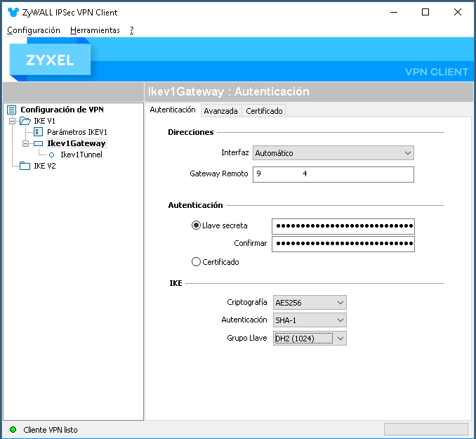The image size is (476, 439).
Task: Switch to the Avanzada tab
Action: (x=220, y=111)
